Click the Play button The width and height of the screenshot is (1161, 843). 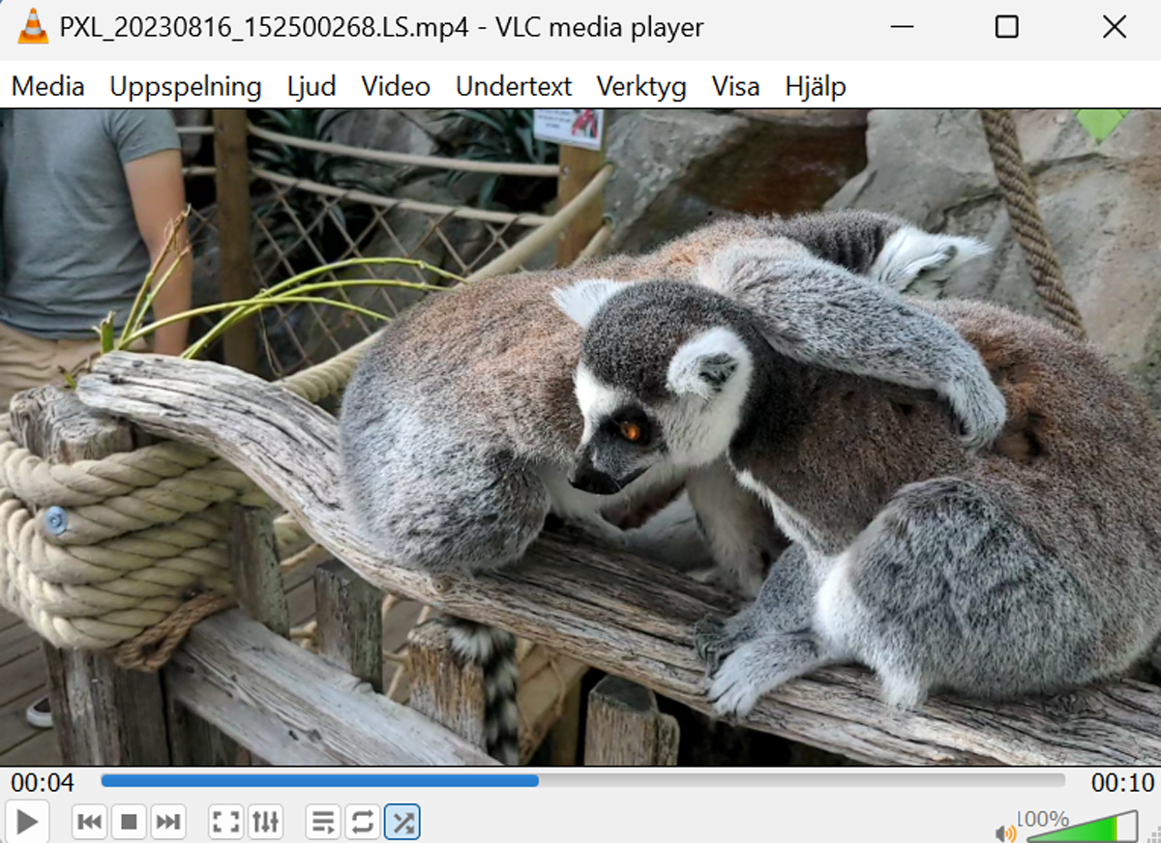27,822
